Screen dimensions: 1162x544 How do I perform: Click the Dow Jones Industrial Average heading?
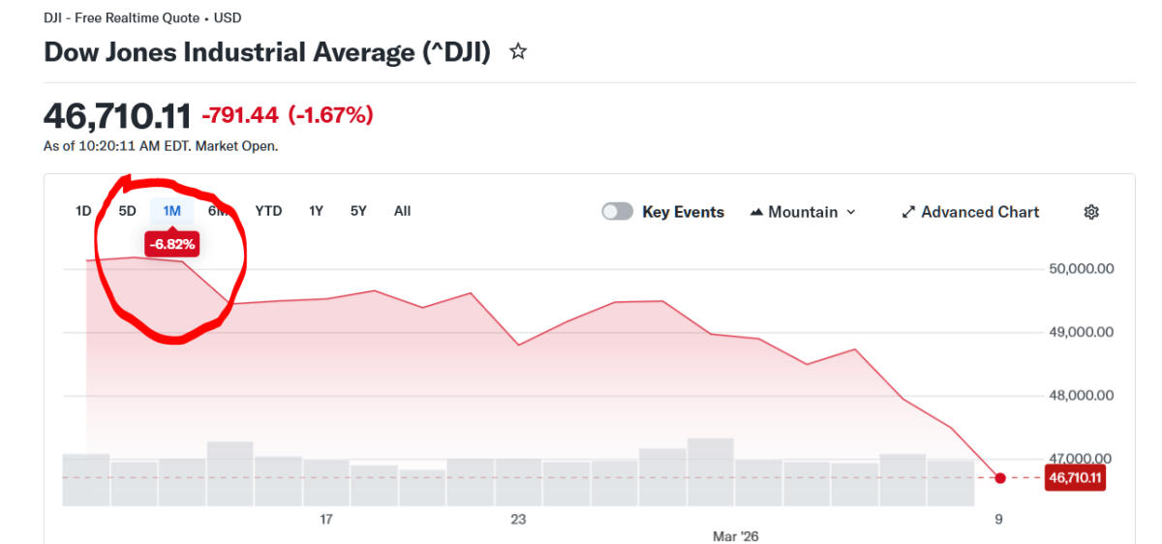(x=267, y=52)
